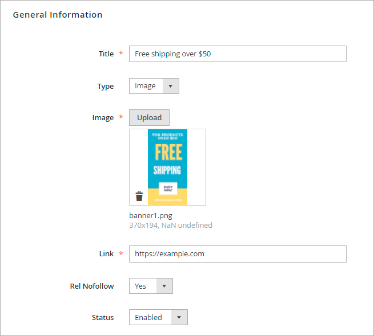Click the required asterisk beside Link
Image resolution: width=374 pixels, height=336 pixels.
[120, 254]
